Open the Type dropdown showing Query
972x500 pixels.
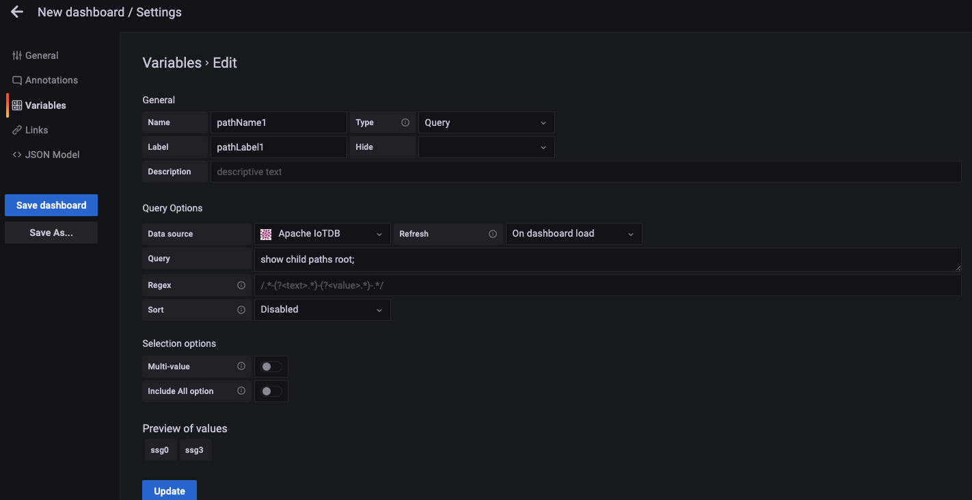(x=485, y=123)
